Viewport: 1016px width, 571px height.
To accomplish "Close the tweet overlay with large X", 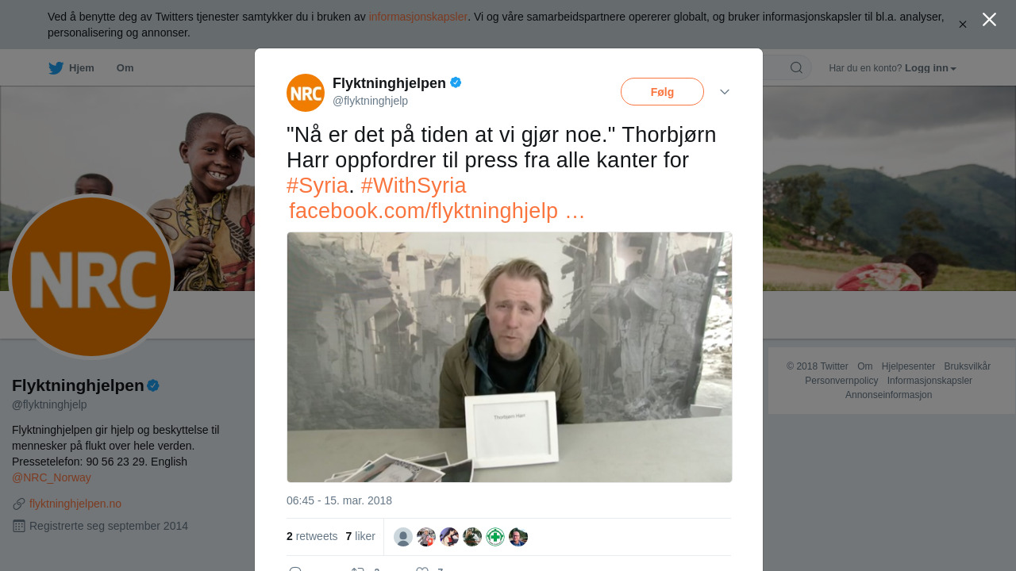I will [x=989, y=19].
